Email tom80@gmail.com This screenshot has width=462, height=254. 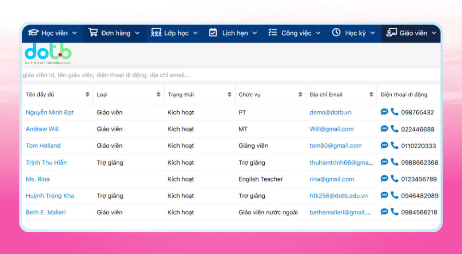click(335, 145)
